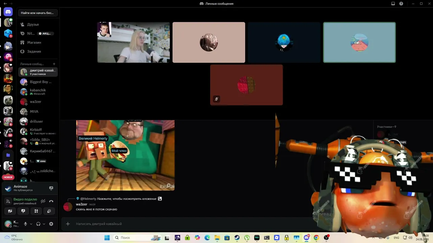Click the message attach plus button

[68, 224]
